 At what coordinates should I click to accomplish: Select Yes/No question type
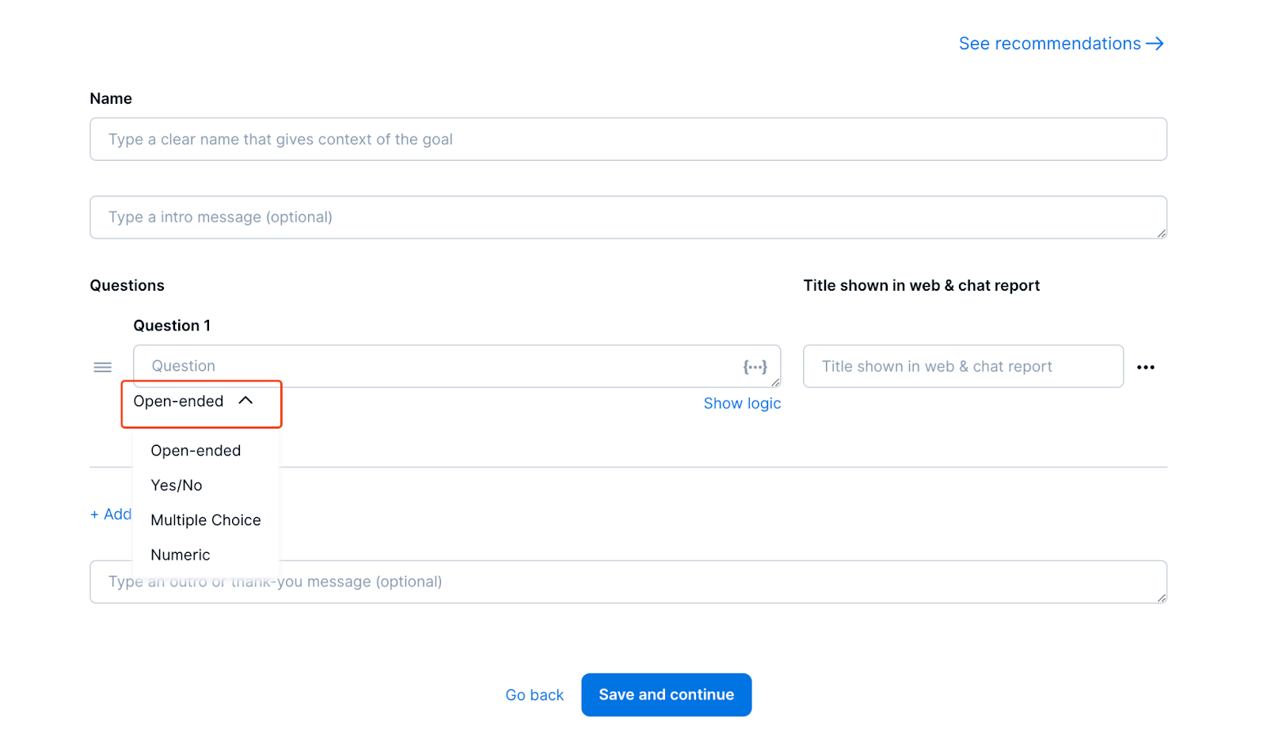click(x=176, y=485)
